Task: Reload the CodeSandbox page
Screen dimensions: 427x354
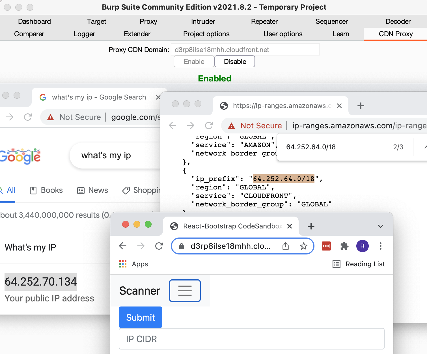Action: click(x=159, y=246)
